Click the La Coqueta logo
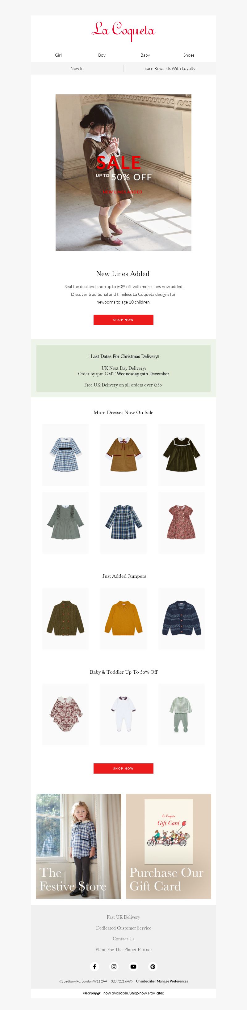Image resolution: width=247 pixels, height=1010 pixels. pos(123,31)
